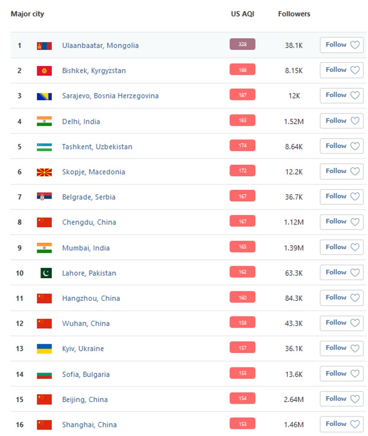Open the Sarajevo, Bosnia Herzegovina link

pyautogui.click(x=110, y=96)
